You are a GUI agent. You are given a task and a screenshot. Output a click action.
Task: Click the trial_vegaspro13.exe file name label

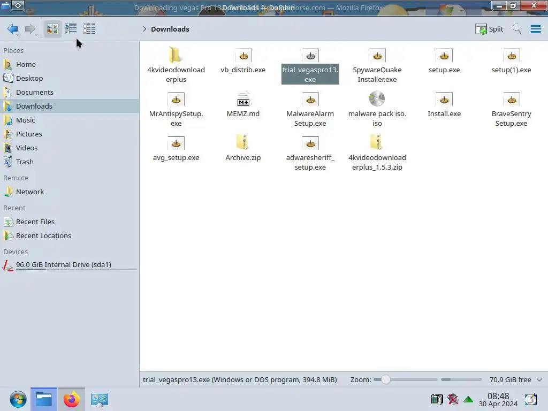coord(310,74)
